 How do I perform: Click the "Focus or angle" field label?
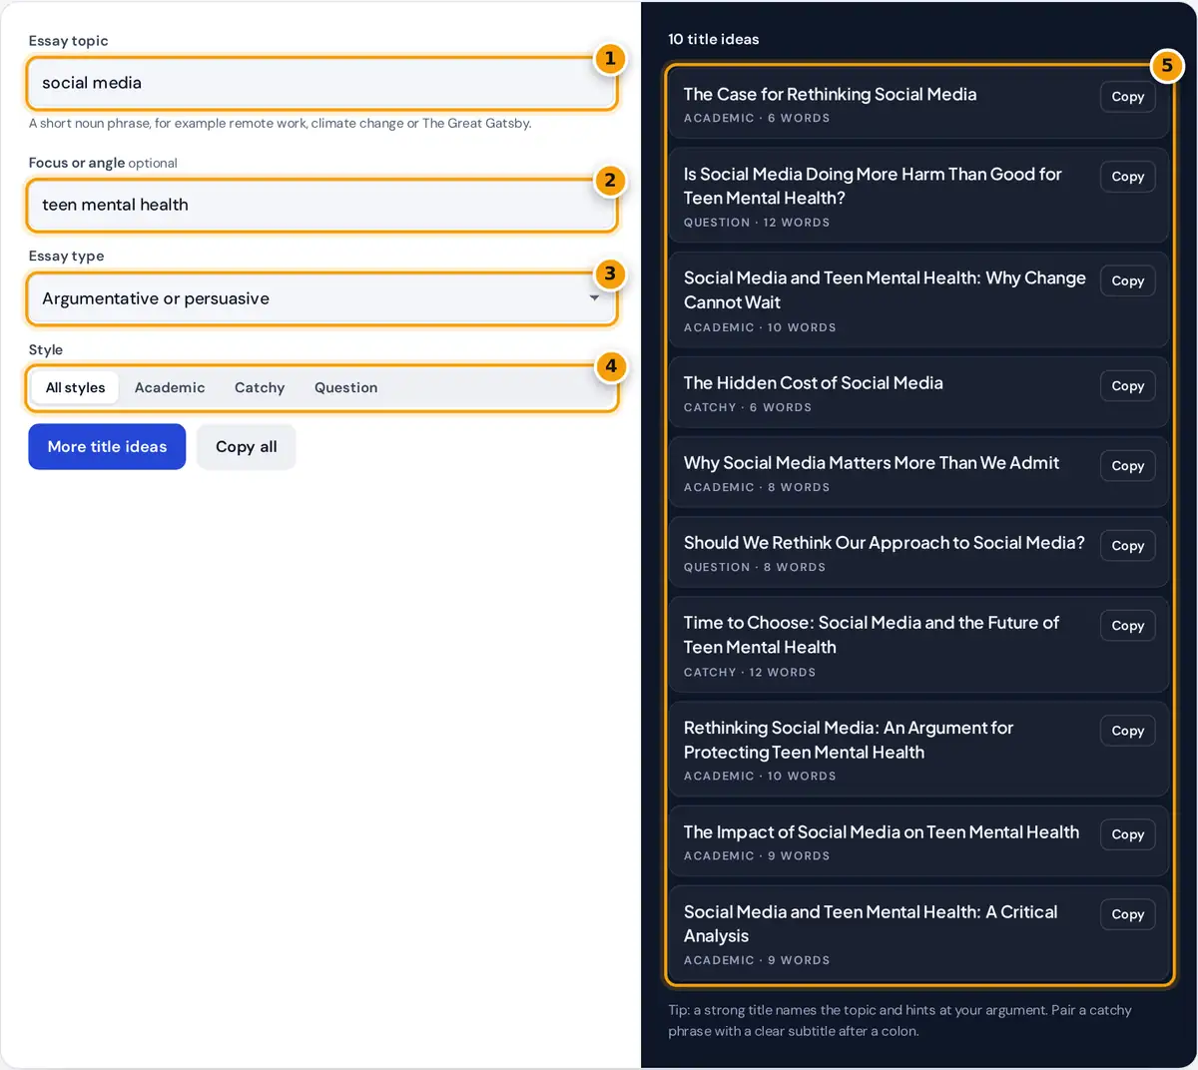click(x=77, y=163)
